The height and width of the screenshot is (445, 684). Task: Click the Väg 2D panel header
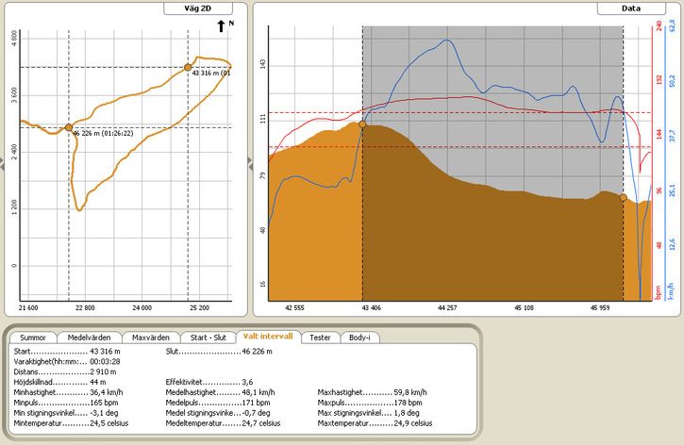(x=198, y=8)
